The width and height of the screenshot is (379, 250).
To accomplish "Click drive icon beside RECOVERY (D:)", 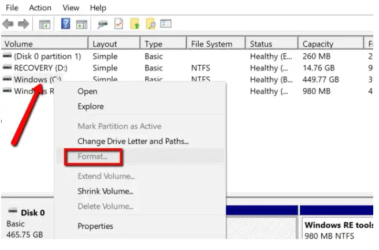I will (8, 68).
